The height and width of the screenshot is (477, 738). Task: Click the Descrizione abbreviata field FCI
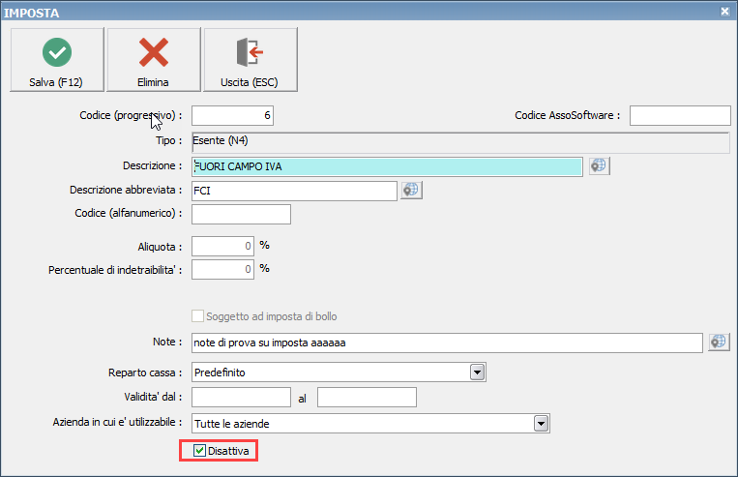click(x=294, y=191)
